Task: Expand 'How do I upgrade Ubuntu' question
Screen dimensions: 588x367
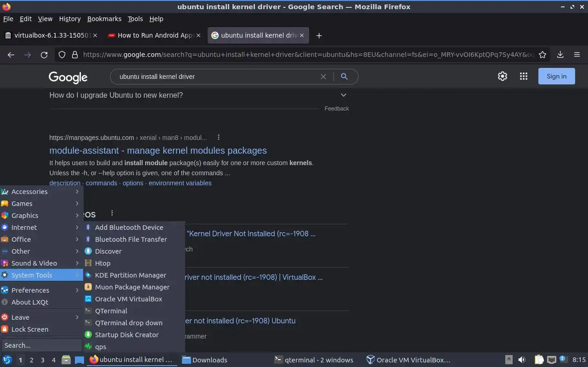Action: (x=199, y=95)
